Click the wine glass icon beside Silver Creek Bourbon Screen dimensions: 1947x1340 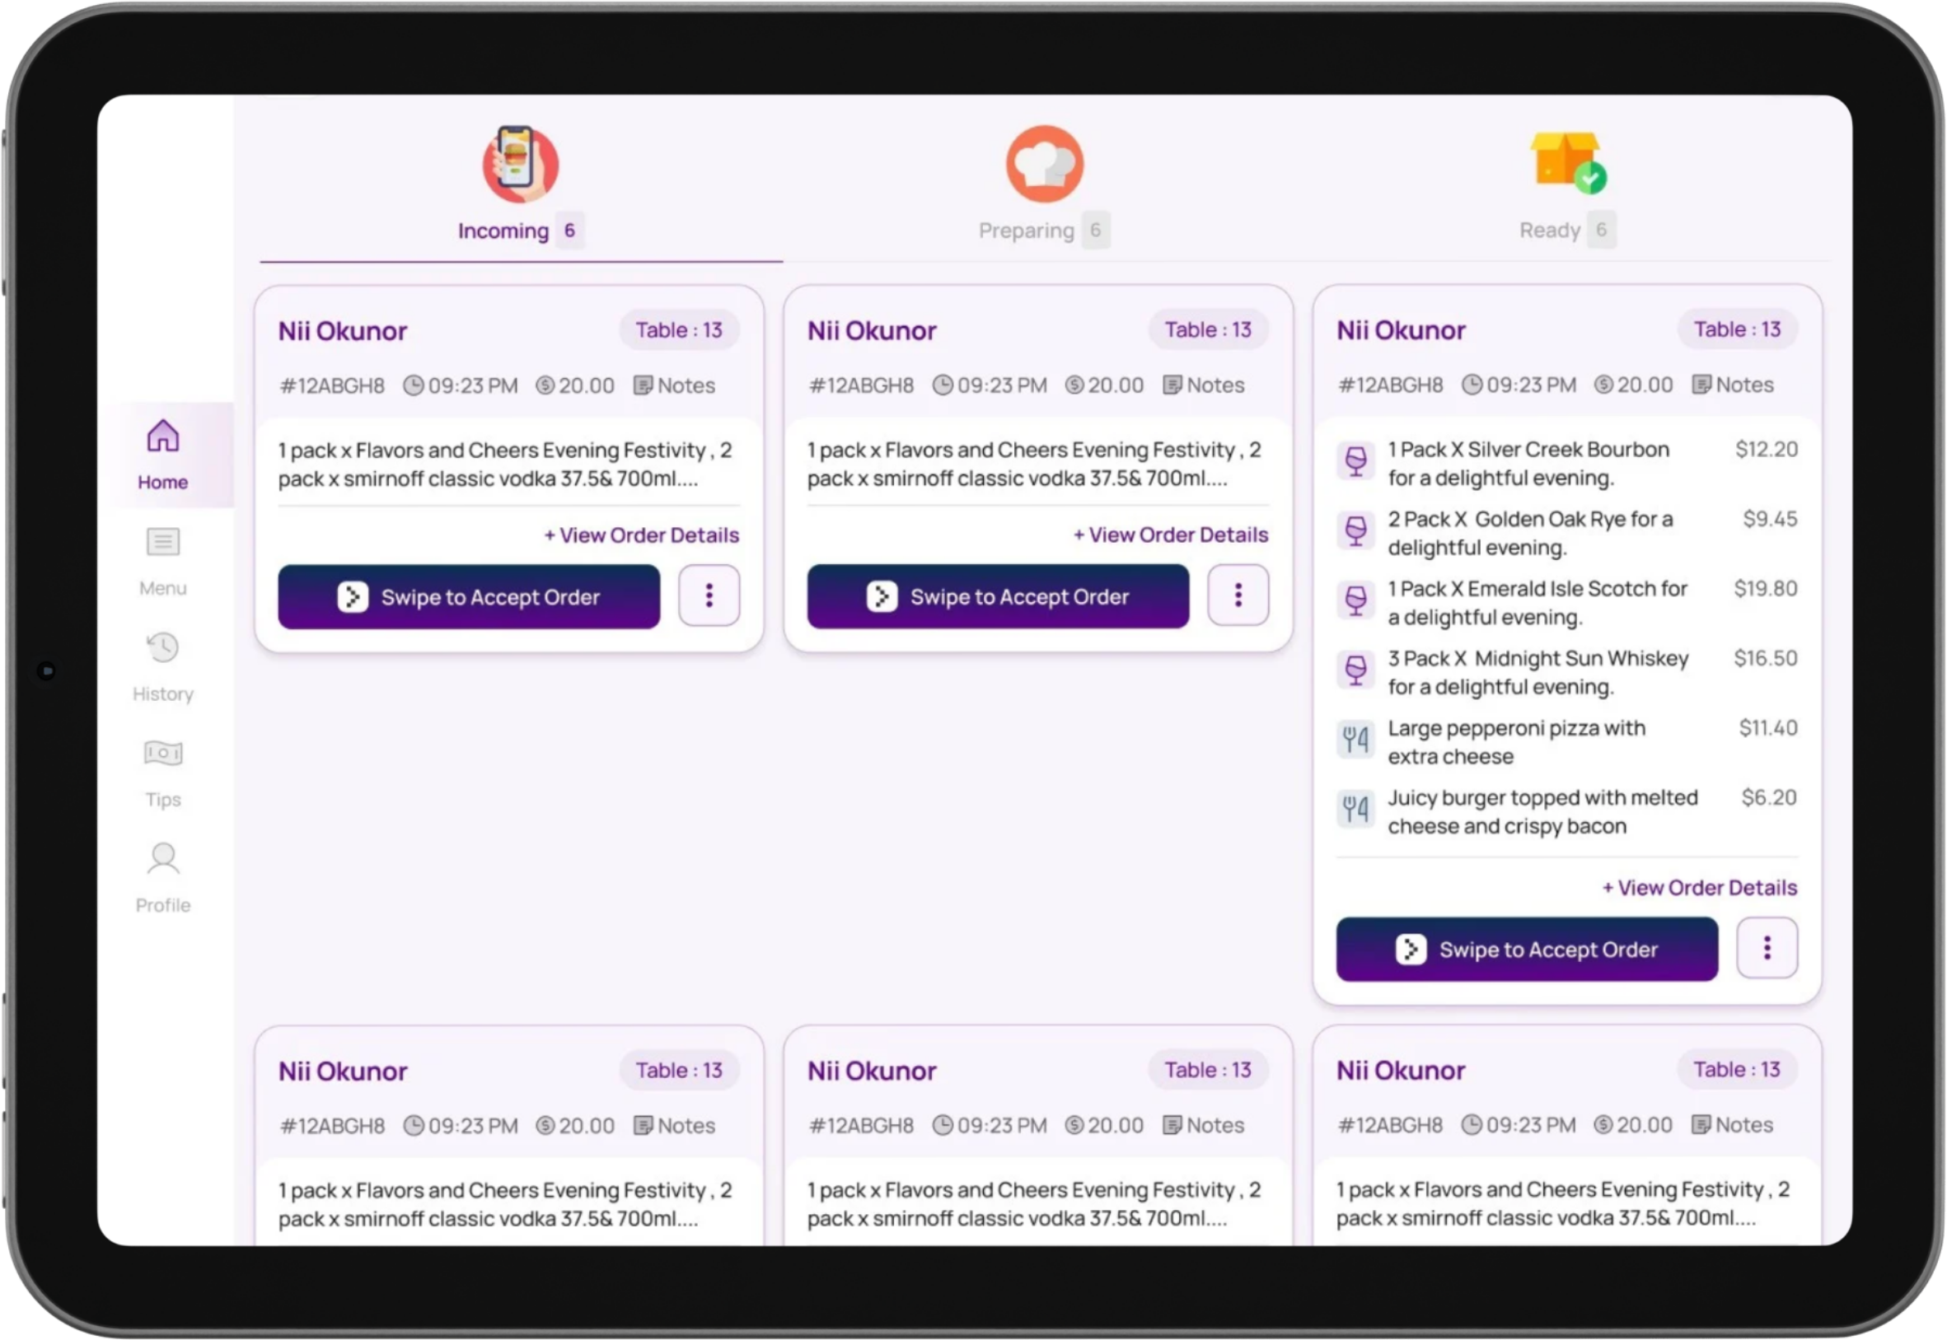pyautogui.click(x=1355, y=461)
